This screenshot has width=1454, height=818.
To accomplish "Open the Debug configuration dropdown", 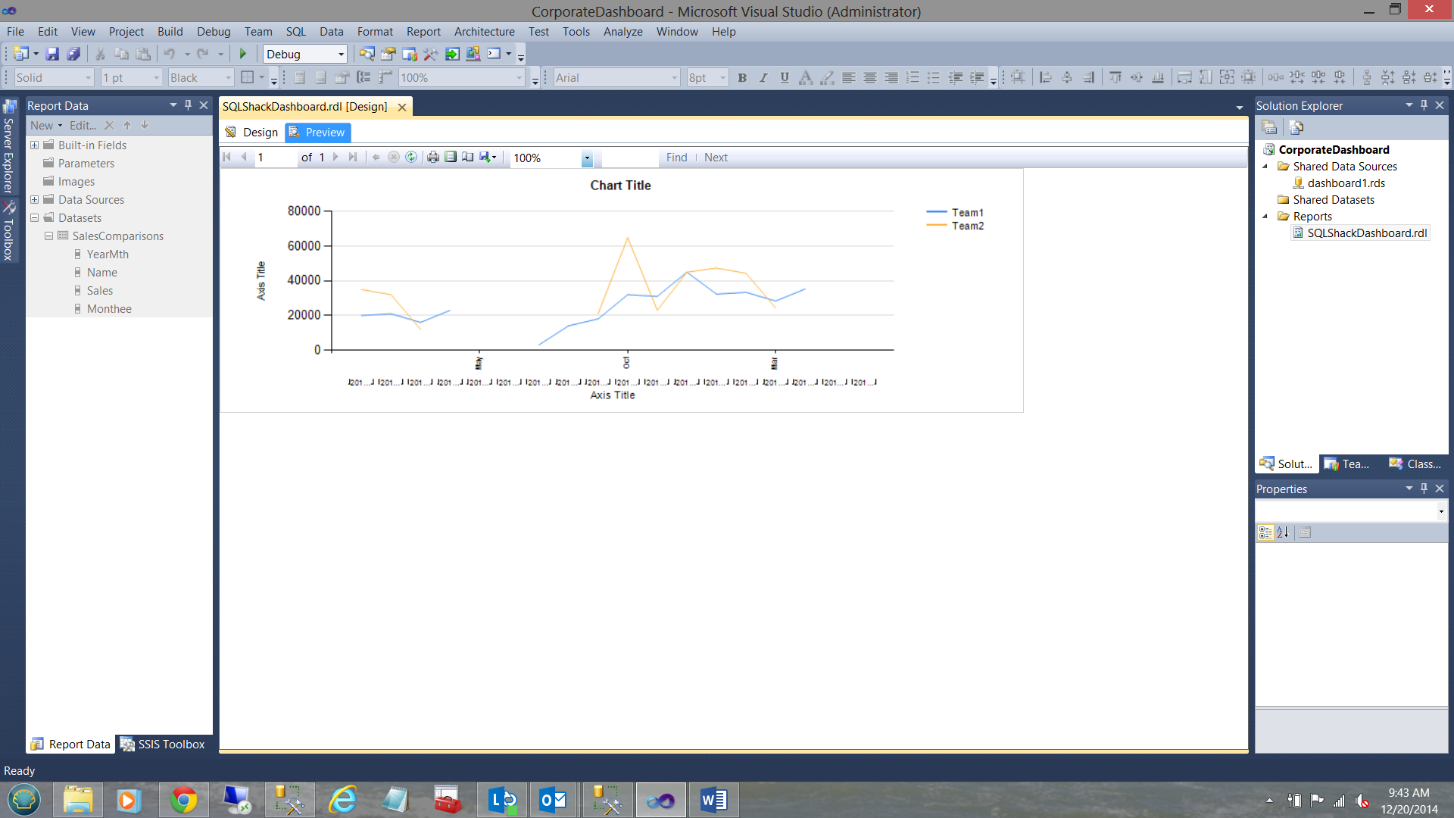I will (x=341, y=55).
